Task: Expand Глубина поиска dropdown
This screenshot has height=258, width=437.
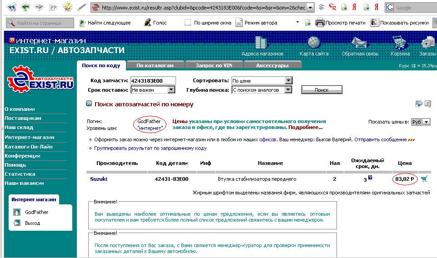Action: [x=288, y=90]
